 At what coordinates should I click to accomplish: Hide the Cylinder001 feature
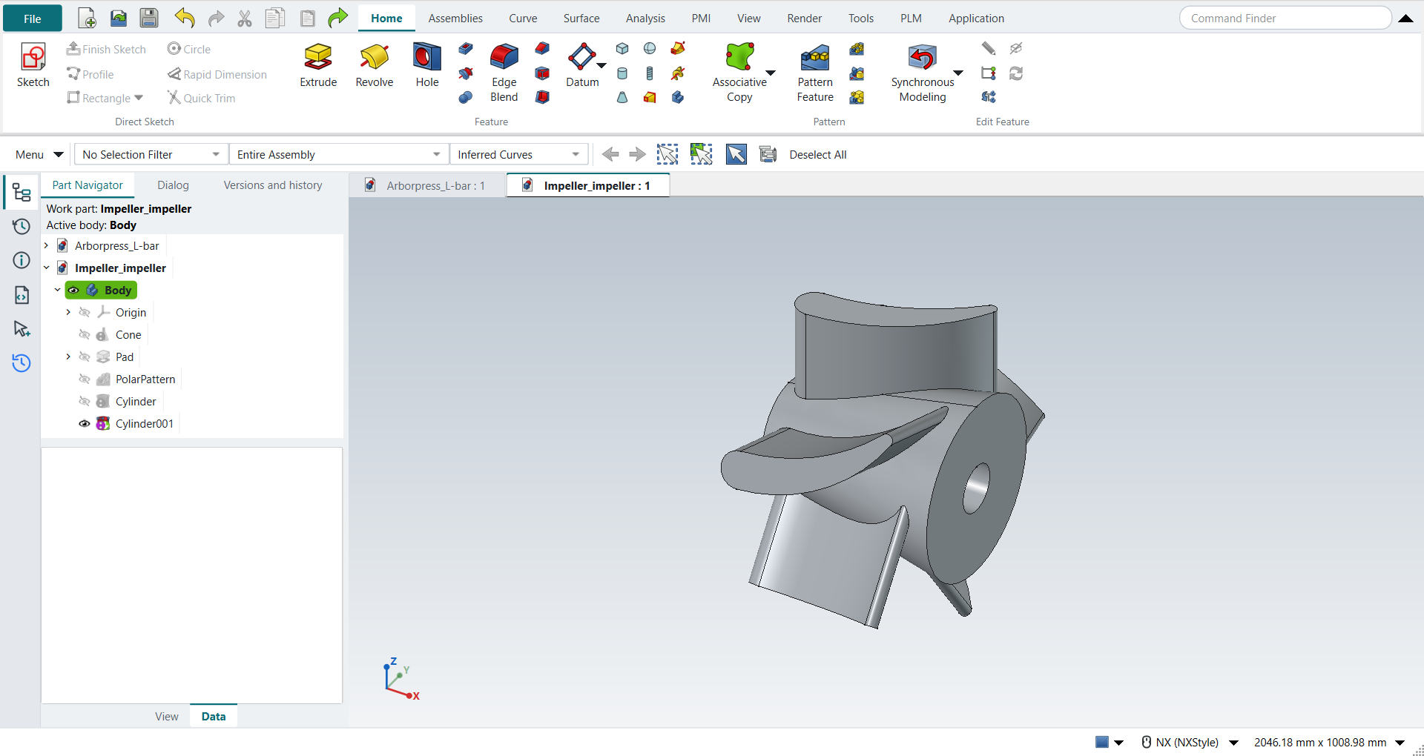coord(85,424)
